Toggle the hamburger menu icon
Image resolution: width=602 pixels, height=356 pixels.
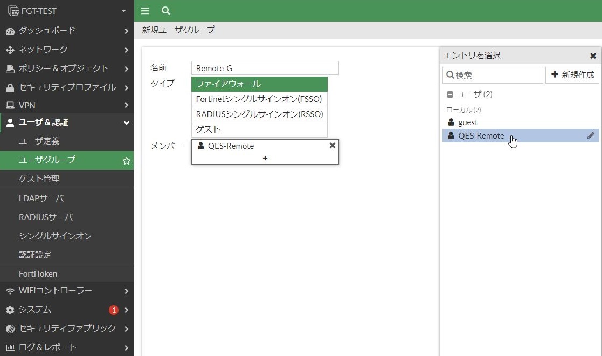pos(145,11)
